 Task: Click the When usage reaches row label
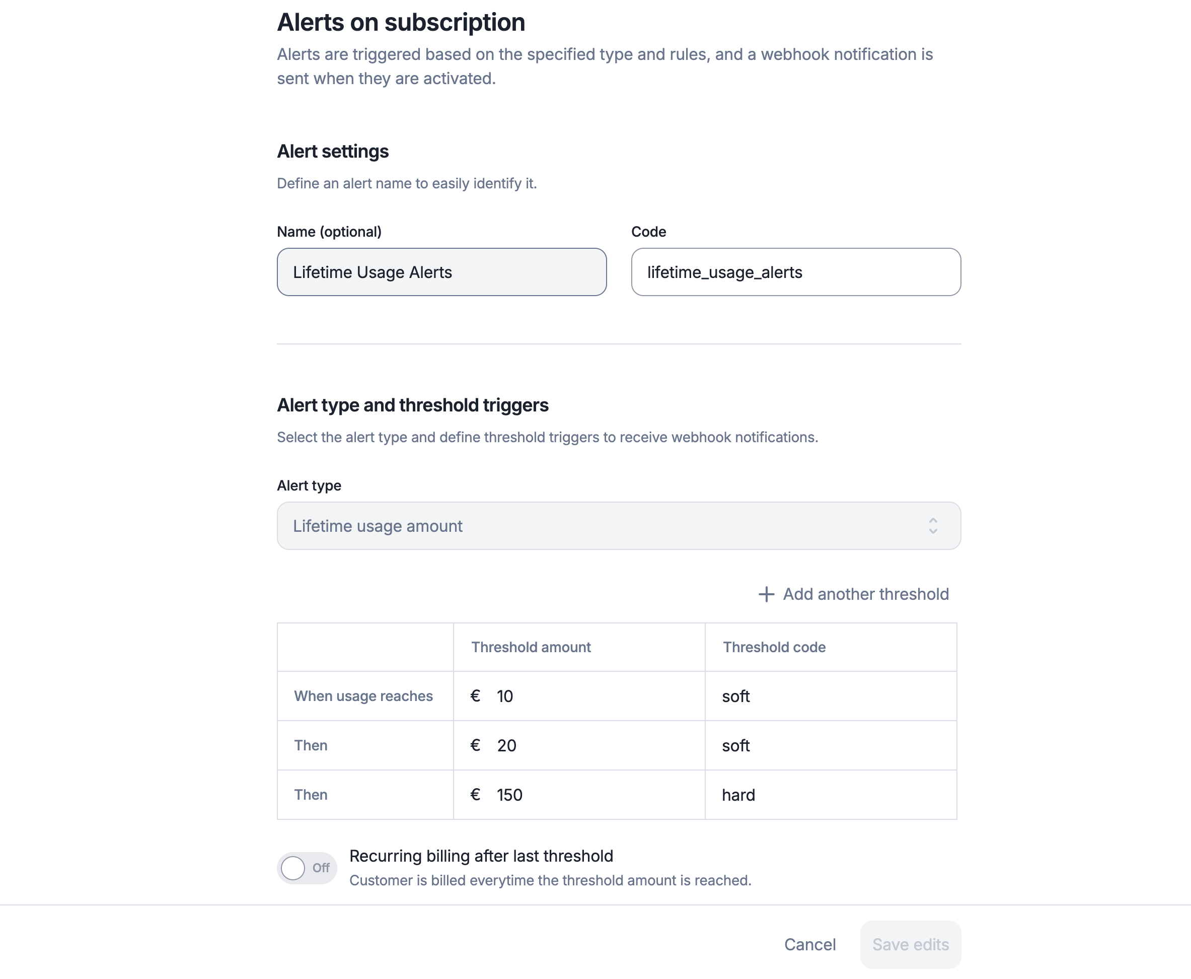click(x=363, y=696)
